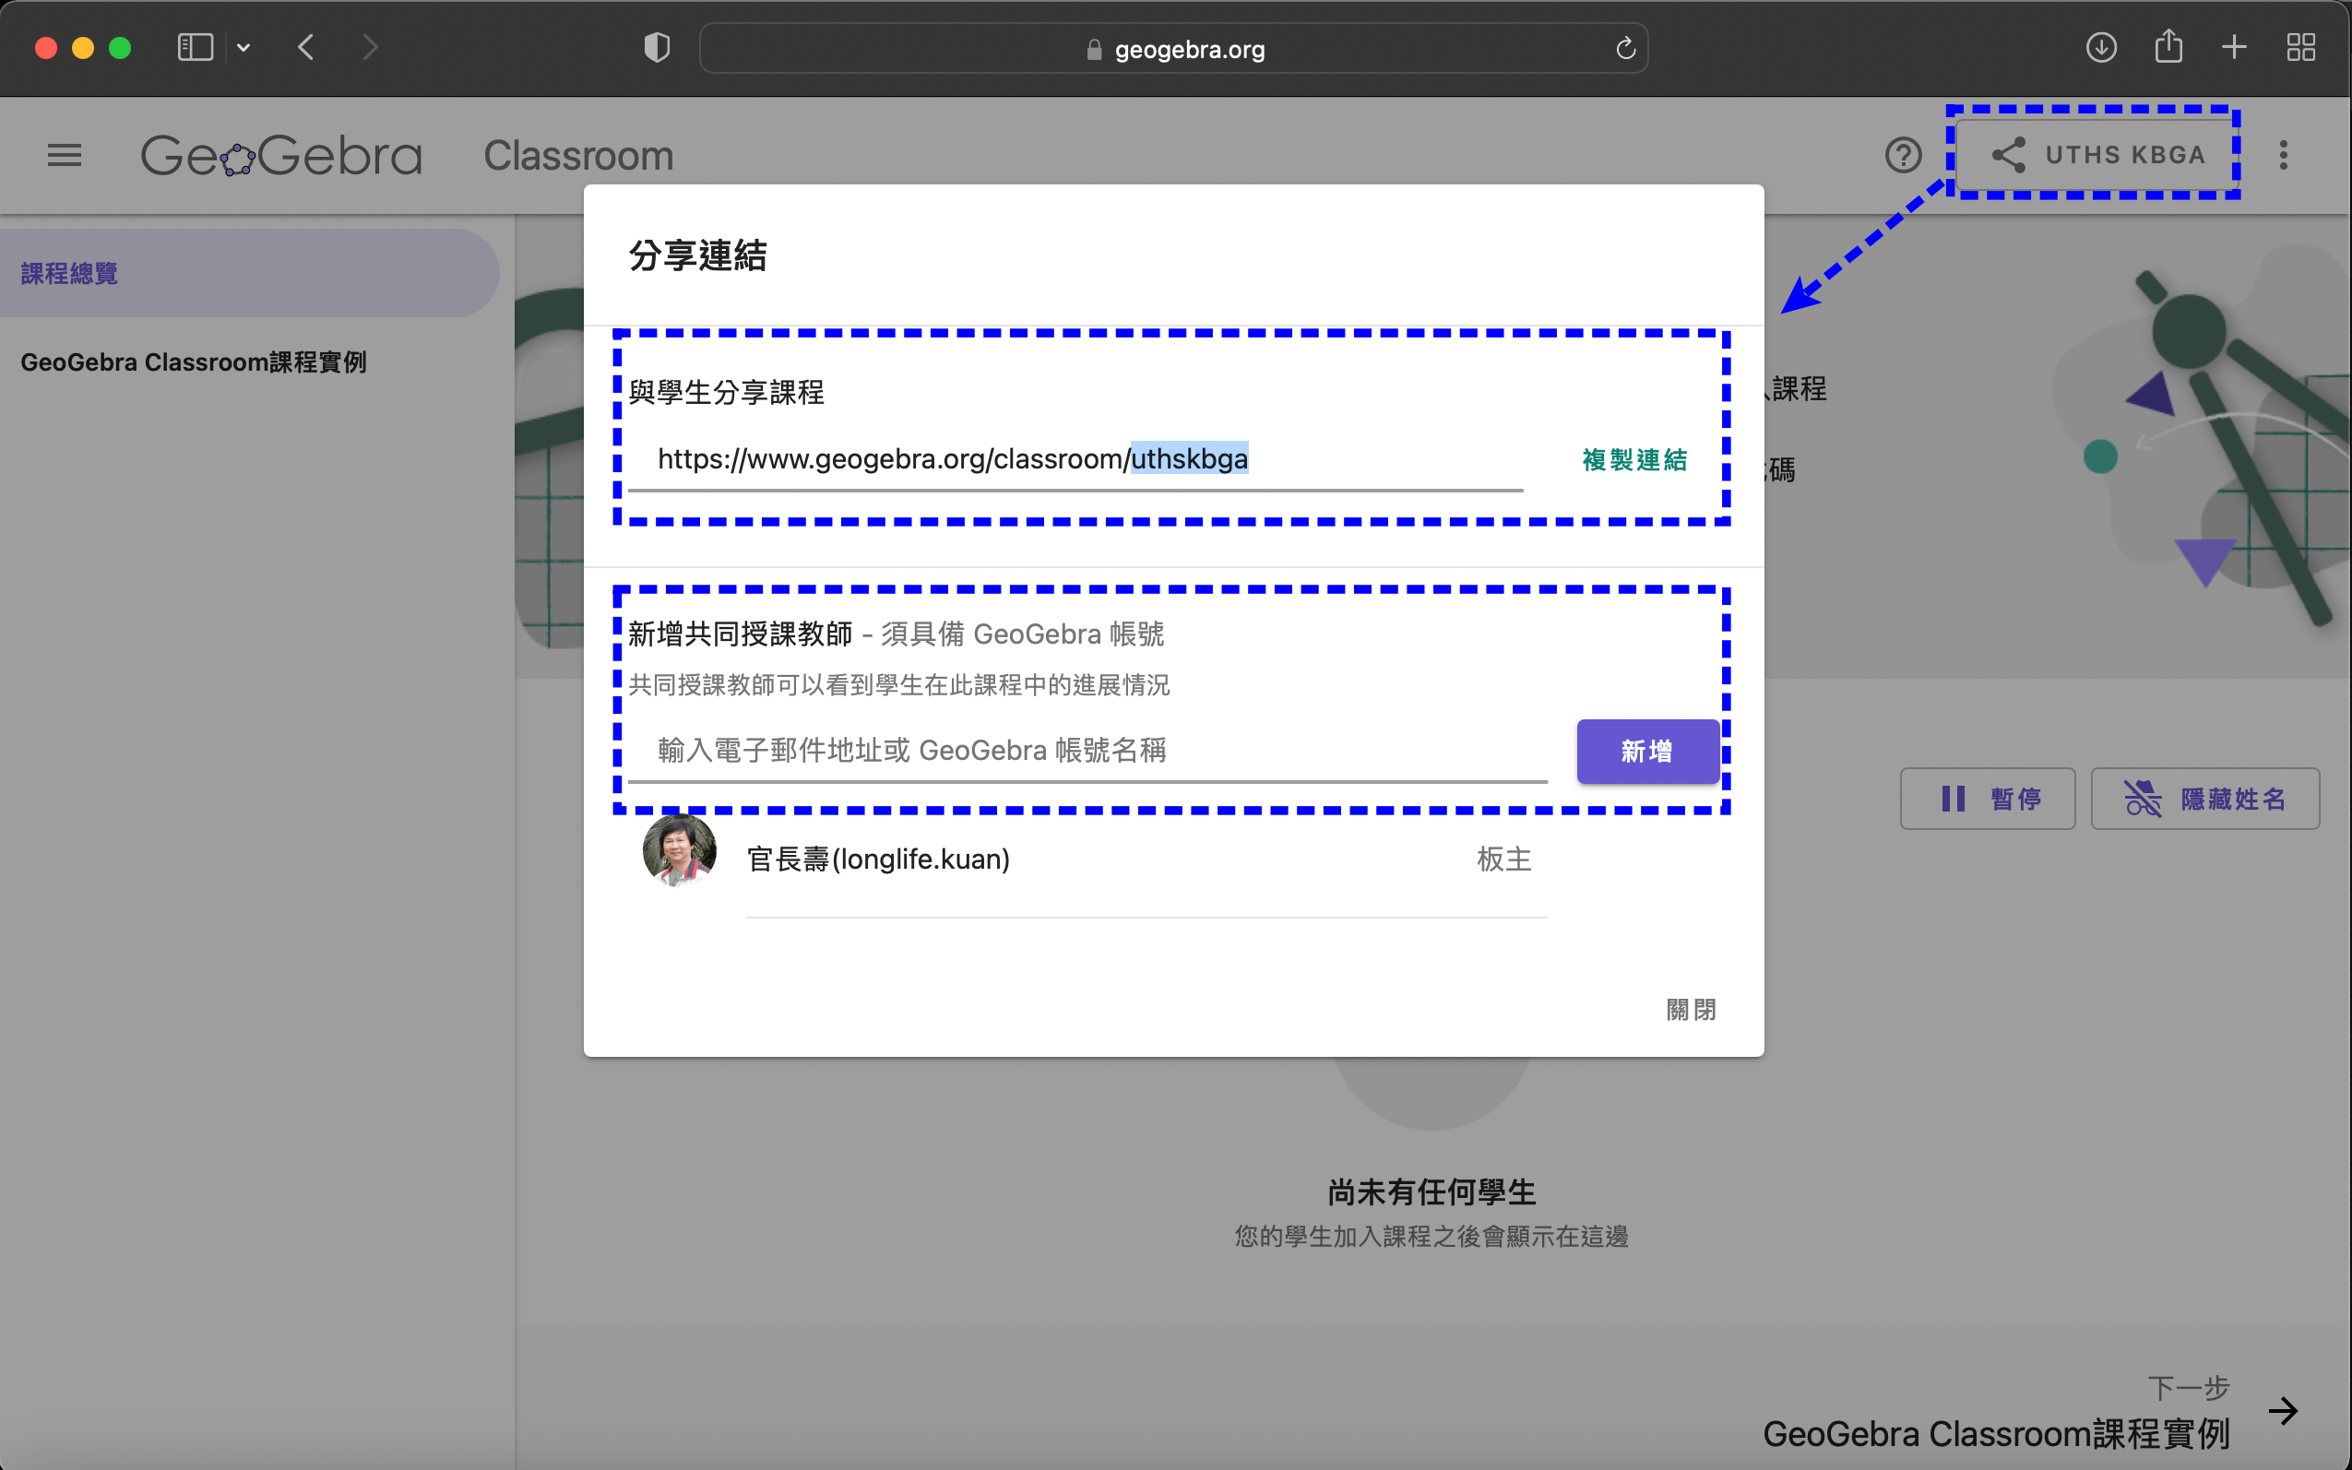Click the 與學生分享課程 label

click(x=725, y=393)
